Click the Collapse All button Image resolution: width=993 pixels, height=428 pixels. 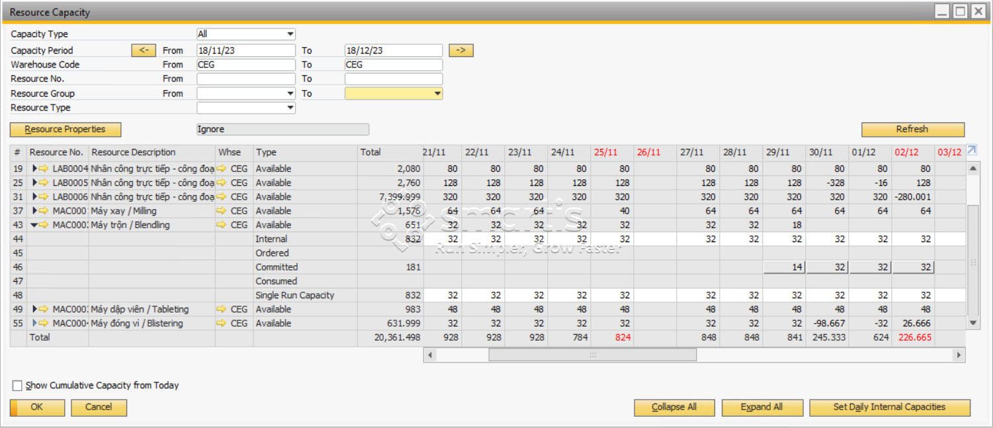tap(674, 407)
